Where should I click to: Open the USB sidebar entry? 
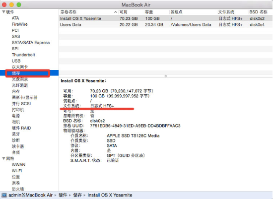(16, 61)
